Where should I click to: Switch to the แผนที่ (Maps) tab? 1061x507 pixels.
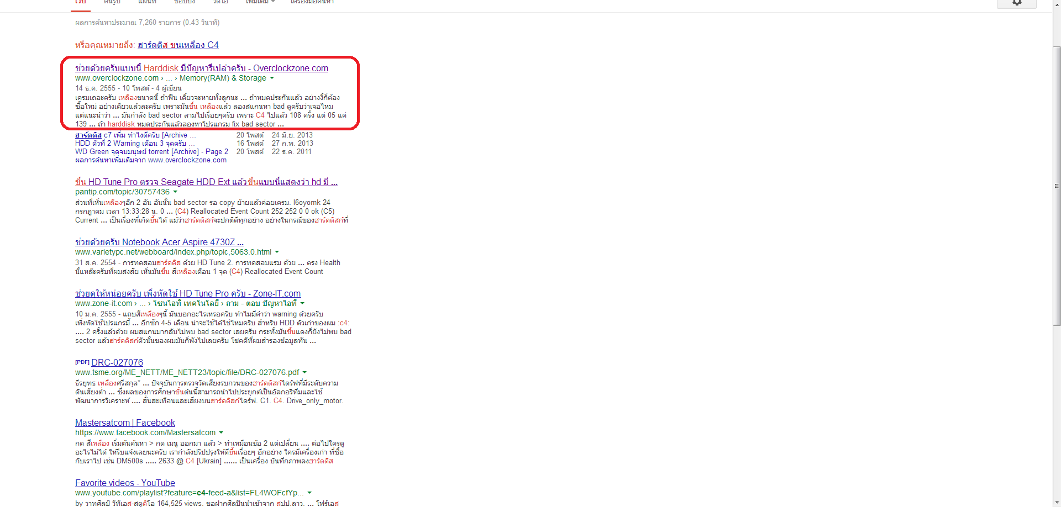(147, 2)
